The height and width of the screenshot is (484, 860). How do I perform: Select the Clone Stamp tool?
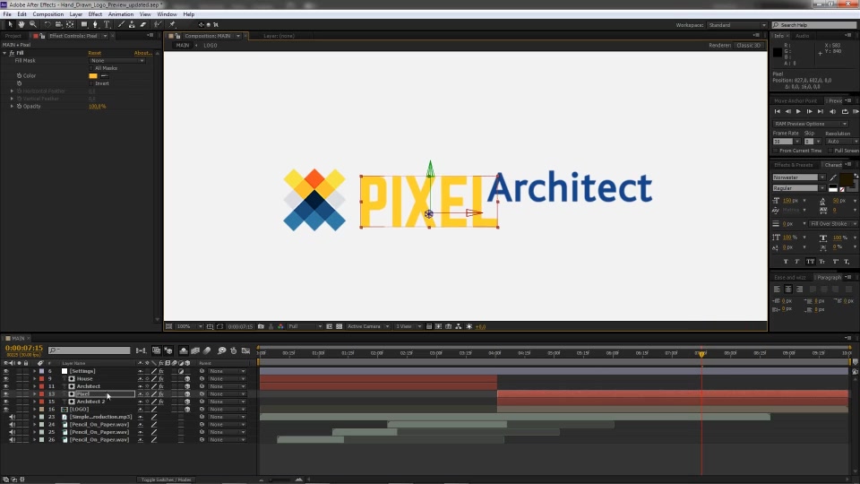(133, 24)
